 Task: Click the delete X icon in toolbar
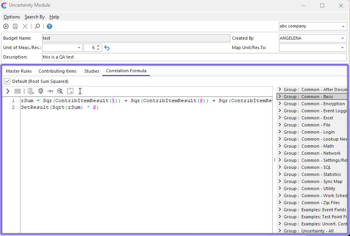pyautogui.click(x=25, y=26)
